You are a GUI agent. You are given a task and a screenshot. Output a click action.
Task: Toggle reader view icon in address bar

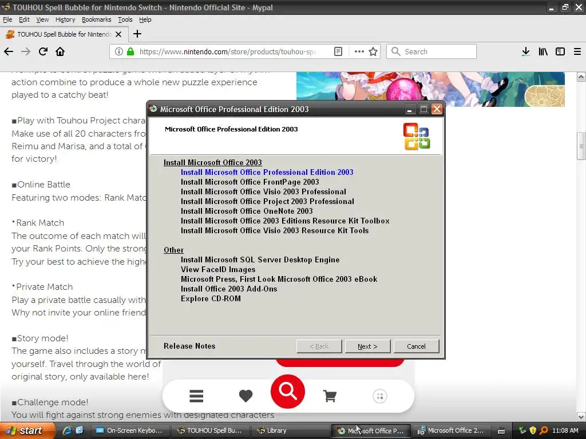[x=338, y=51]
